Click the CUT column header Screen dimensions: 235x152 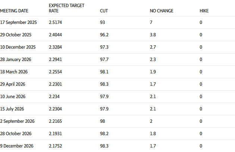pyautogui.click(x=104, y=11)
